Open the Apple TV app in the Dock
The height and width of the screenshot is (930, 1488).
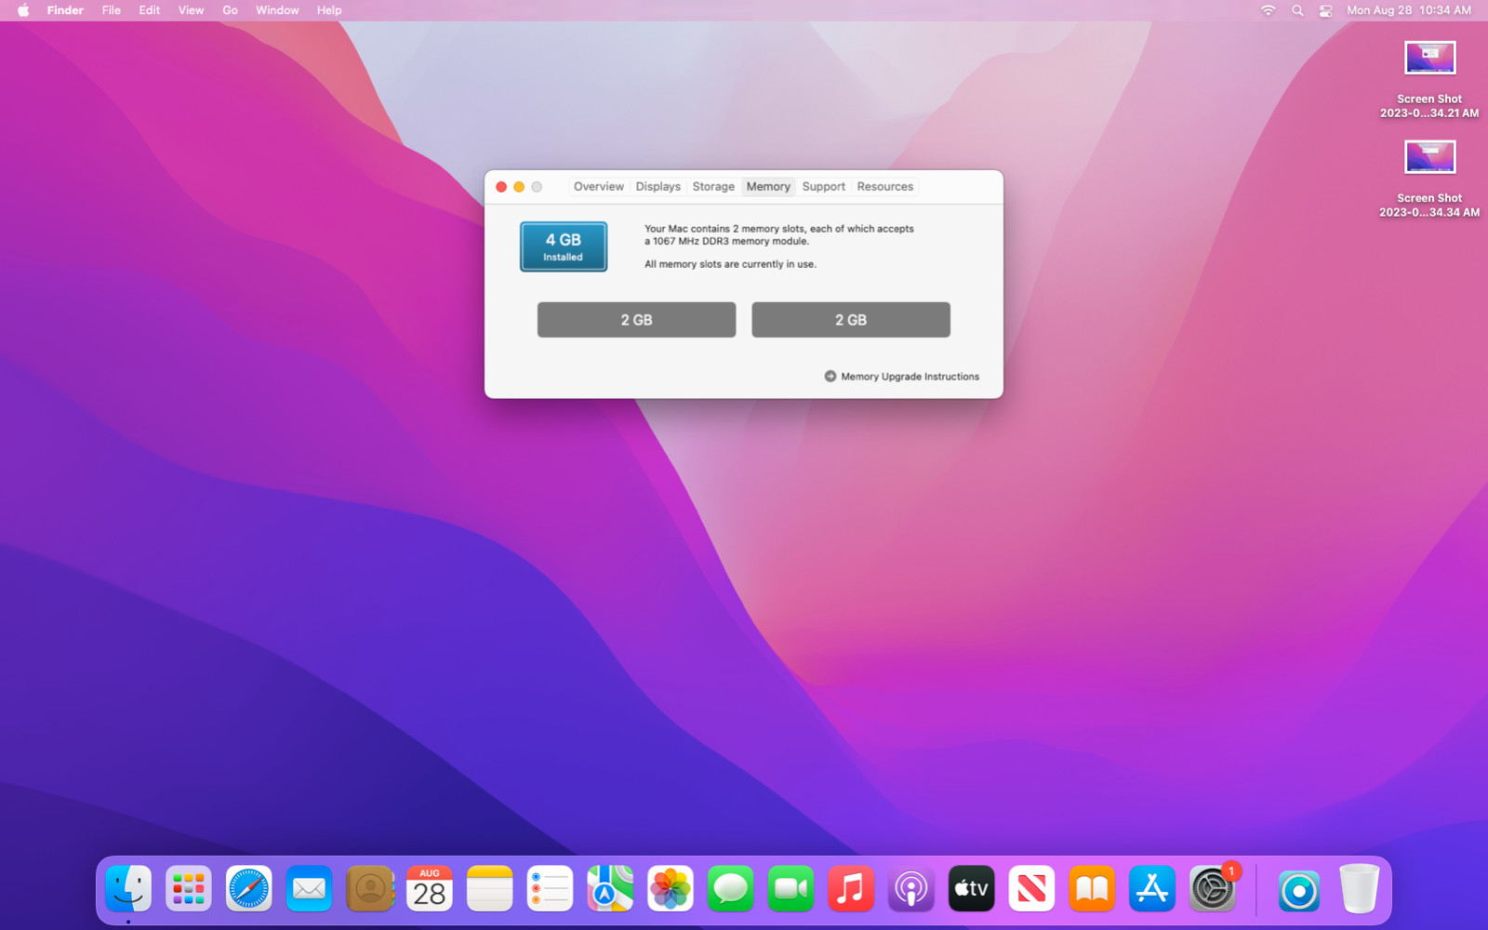point(972,889)
